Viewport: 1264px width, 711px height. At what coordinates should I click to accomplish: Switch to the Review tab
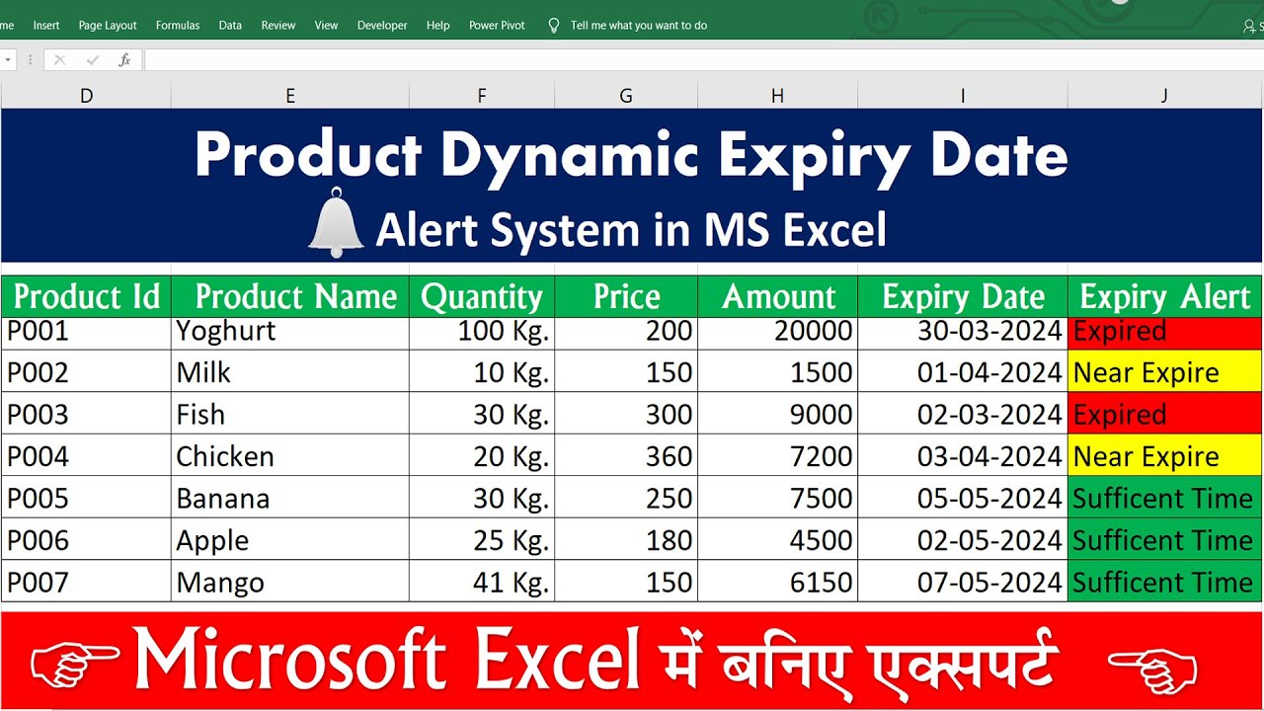point(278,26)
